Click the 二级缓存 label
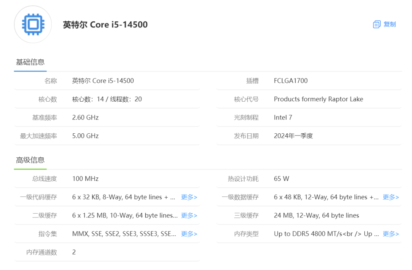 (x=44, y=216)
